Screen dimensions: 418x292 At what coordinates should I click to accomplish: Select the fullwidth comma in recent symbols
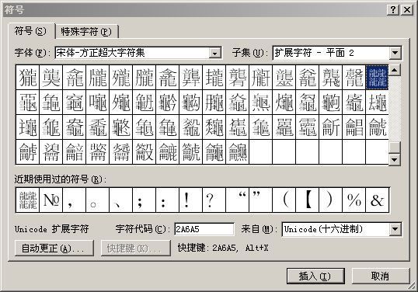74,200
